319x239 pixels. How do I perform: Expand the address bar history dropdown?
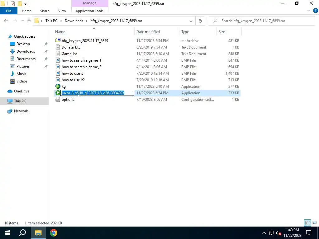coord(191,21)
